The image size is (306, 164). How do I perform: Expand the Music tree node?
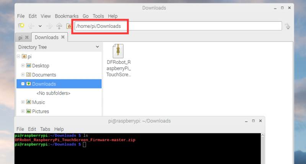23,102
